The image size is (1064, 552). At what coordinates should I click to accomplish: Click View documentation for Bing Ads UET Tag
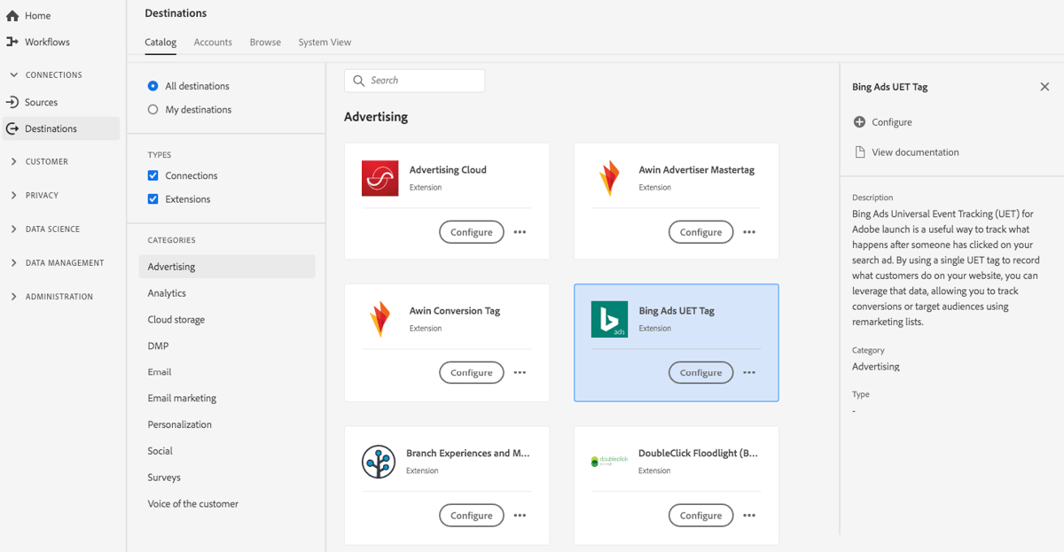(913, 152)
